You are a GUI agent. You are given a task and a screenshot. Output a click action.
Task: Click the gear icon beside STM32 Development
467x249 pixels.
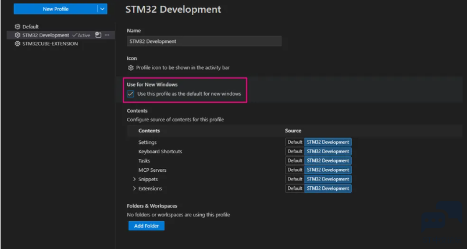(x=17, y=35)
